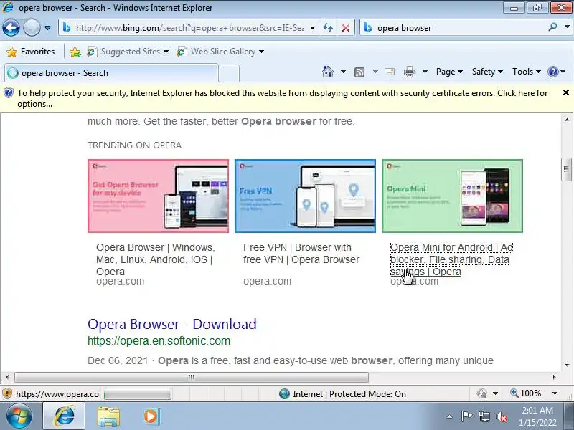Open 'Opera Browser | Windows, Mac, Linux' link
Viewport: 574px width, 430px height.
pyautogui.click(x=156, y=259)
